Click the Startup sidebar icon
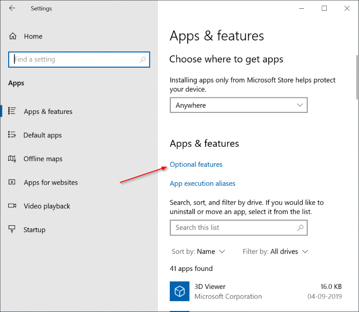 tap(12, 229)
